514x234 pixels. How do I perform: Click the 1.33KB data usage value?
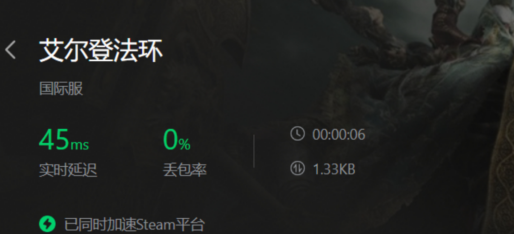pos(334,169)
